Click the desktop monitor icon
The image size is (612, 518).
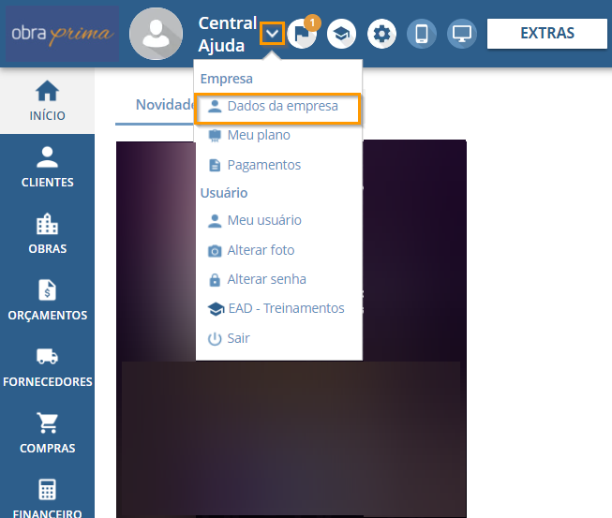click(462, 34)
